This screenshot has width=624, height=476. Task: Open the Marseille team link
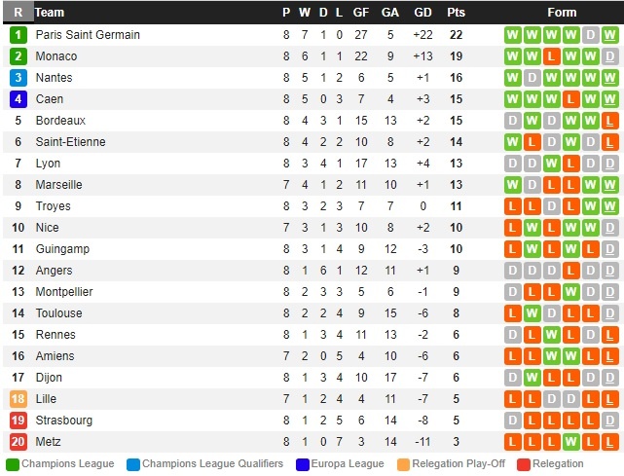point(58,185)
